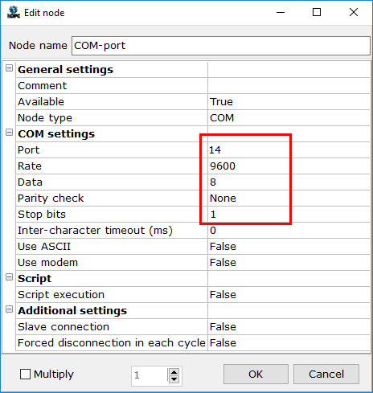Viewport: 373px width, 393px height.
Task: Toggle the Use ASCII False value
Action: click(x=289, y=247)
